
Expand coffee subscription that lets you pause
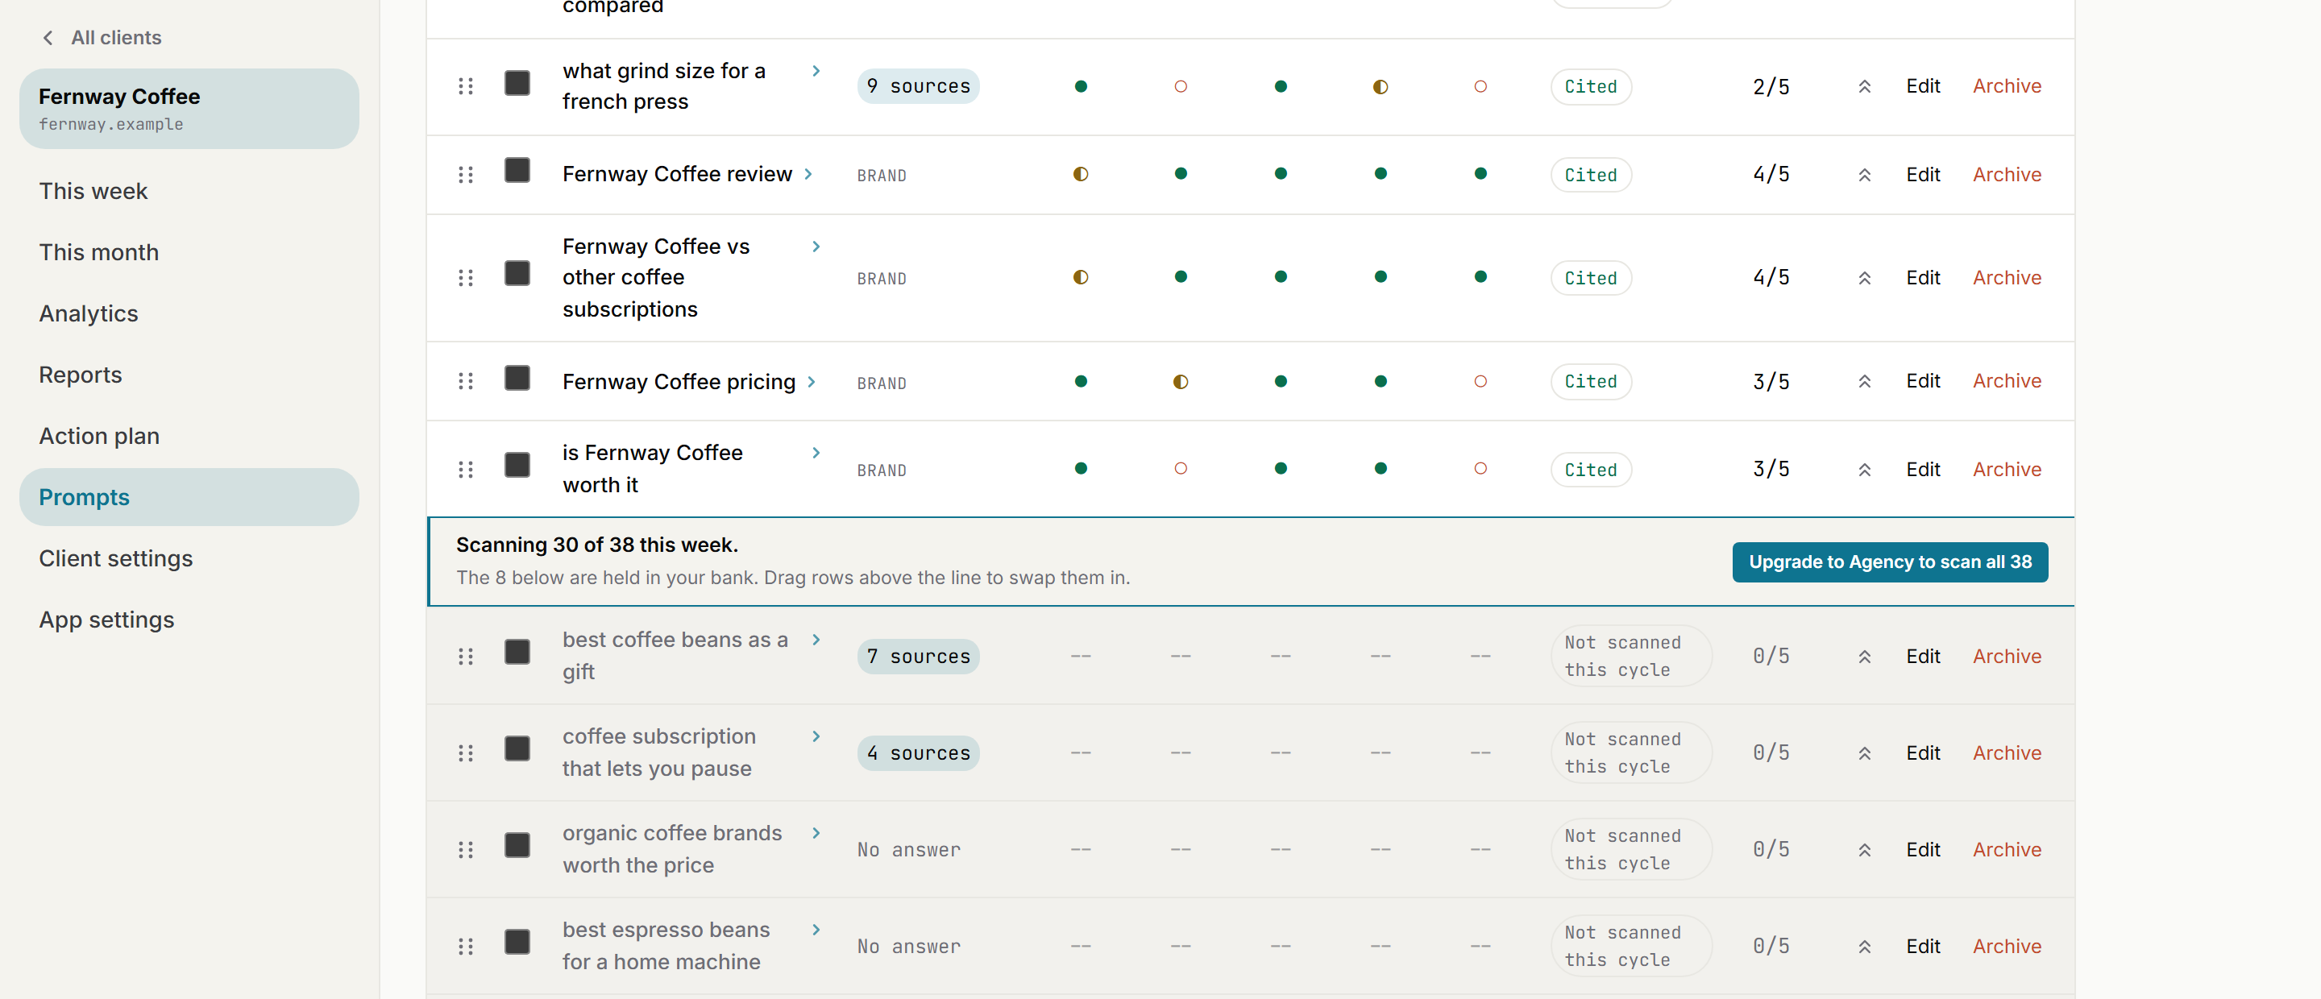[816, 736]
